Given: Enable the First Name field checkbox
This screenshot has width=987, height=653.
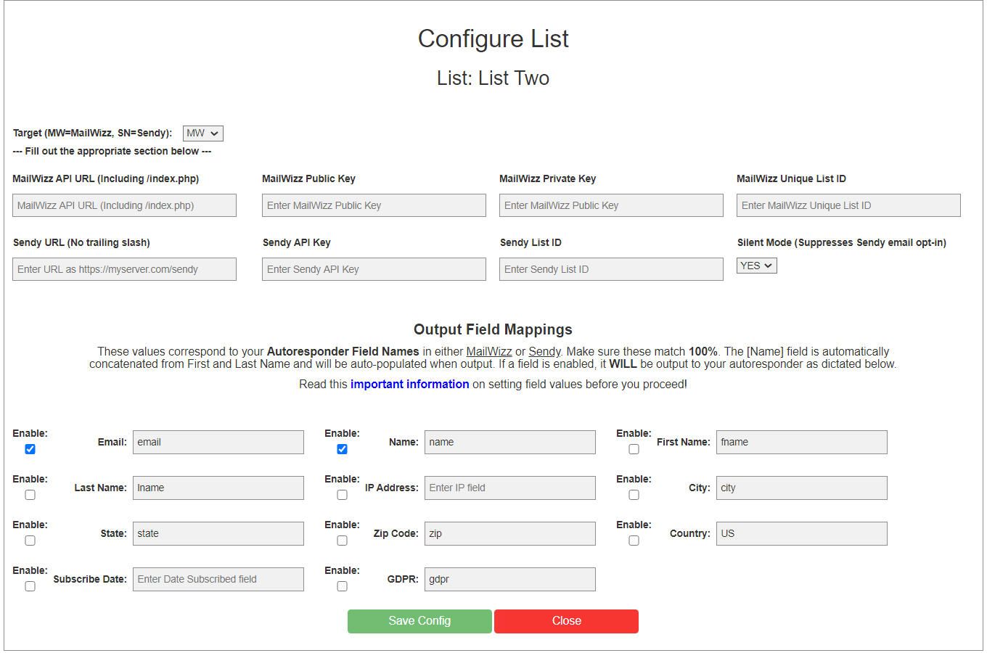Looking at the screenshot, I should (634, 449).
